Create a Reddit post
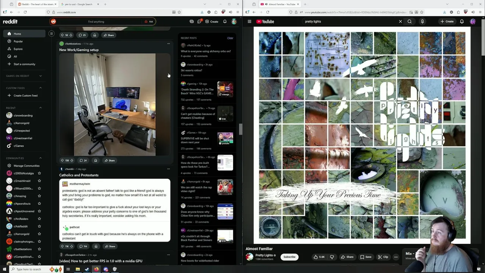The width and height of the screenshot is (485, 273). [x=212, y=22]
